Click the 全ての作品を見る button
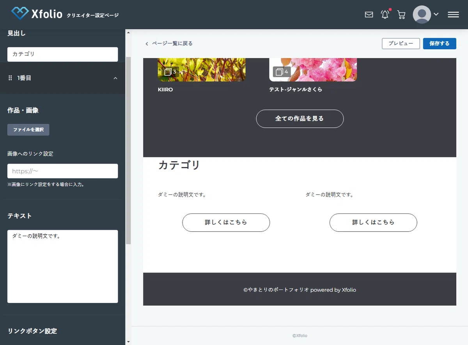The height and width of the screenshot is (345, 468). pos(300,119)
